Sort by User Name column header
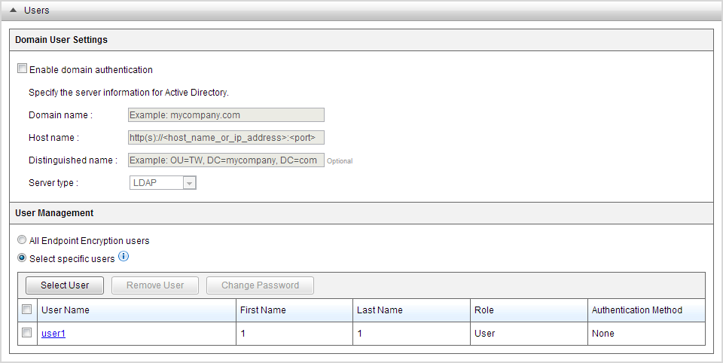 tap(66, 310)
